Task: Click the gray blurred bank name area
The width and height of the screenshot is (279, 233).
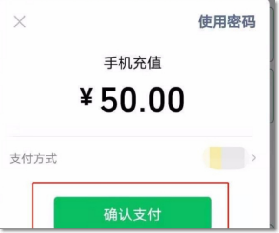Action: 233,158
